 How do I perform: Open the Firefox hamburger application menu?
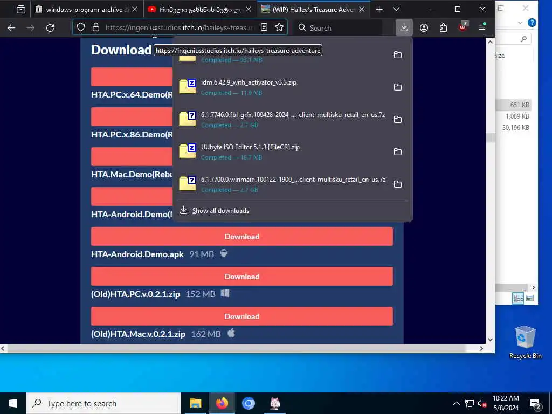tap(482, 27)
